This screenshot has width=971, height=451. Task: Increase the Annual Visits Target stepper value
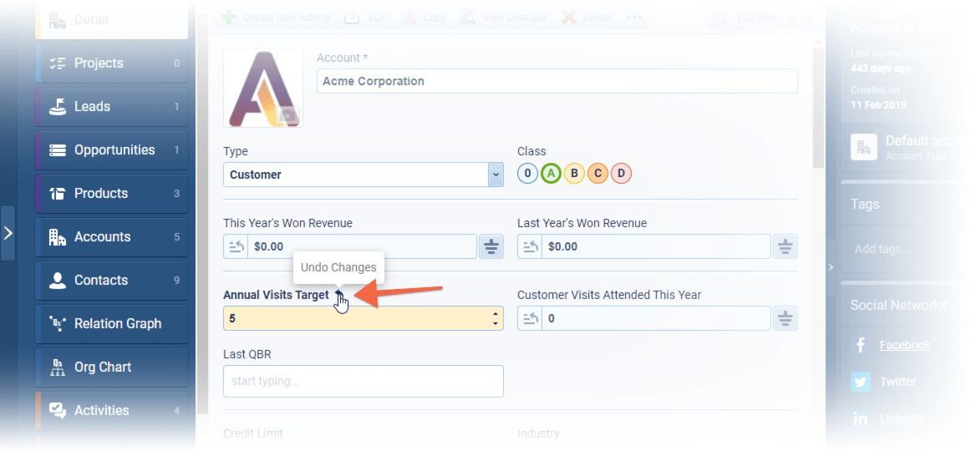click(x=496, y=314)
